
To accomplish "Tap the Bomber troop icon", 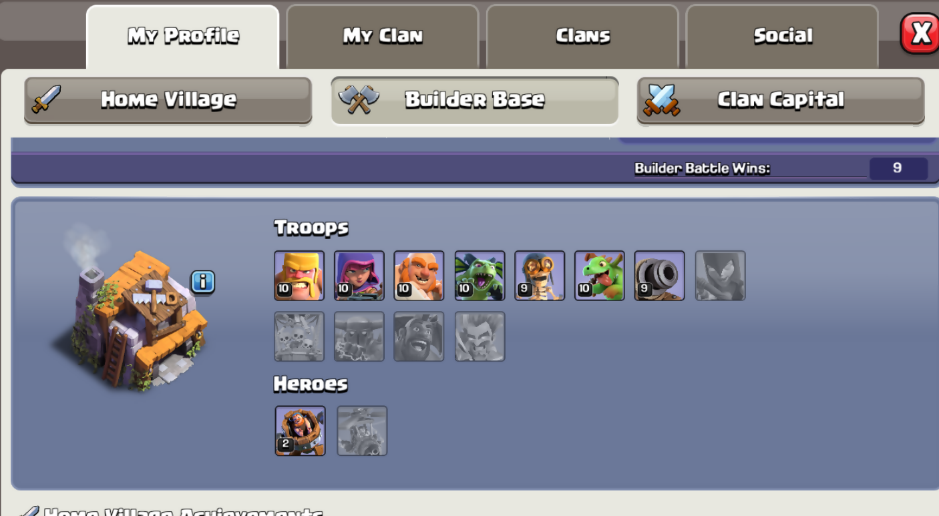I will (540, 276).
